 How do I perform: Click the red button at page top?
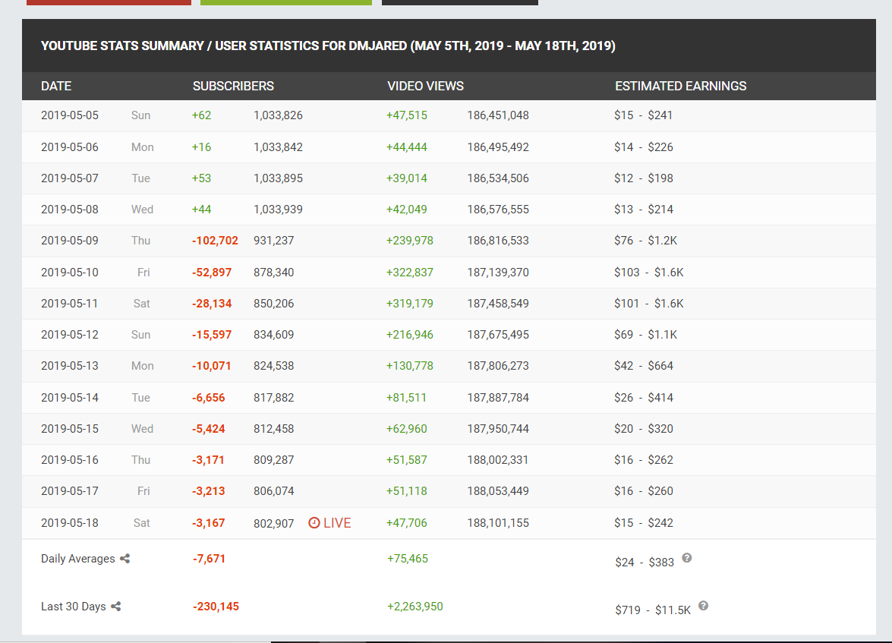(109, 2)
